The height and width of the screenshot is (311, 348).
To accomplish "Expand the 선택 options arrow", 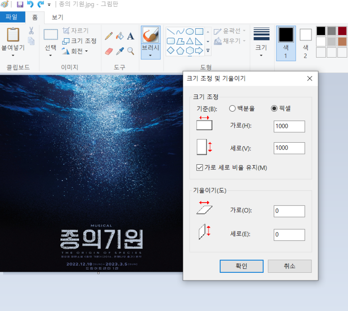I will click(50, 55).
